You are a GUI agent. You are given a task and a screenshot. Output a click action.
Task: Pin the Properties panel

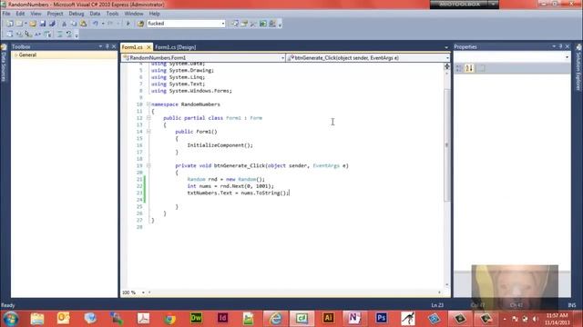[x=560, y=46]
